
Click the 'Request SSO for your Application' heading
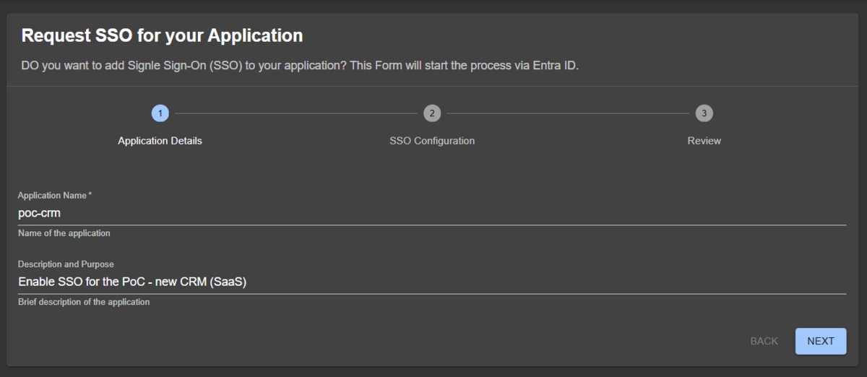(x=162, y=35)
